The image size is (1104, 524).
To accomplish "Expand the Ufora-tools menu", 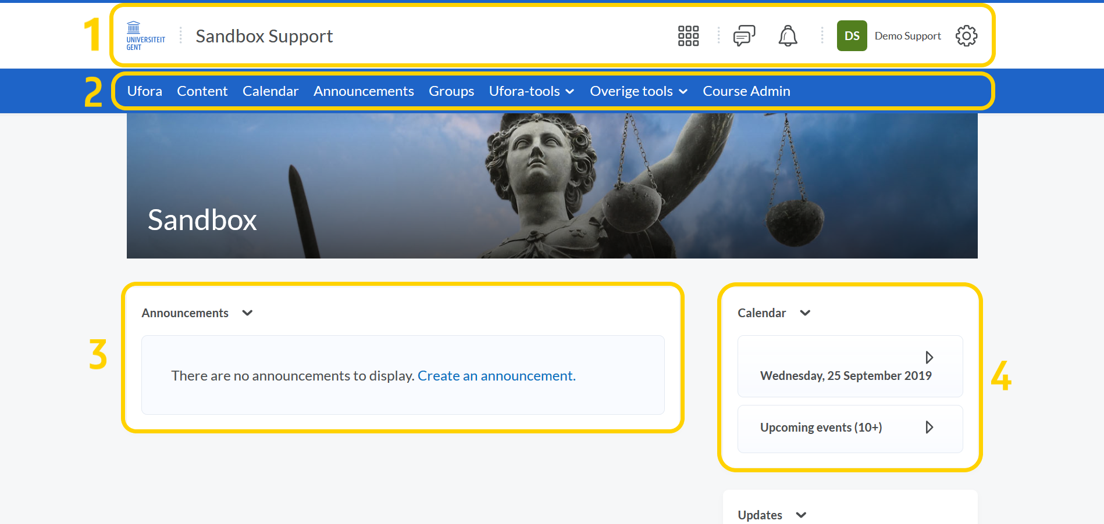I will tap(531, 91).
